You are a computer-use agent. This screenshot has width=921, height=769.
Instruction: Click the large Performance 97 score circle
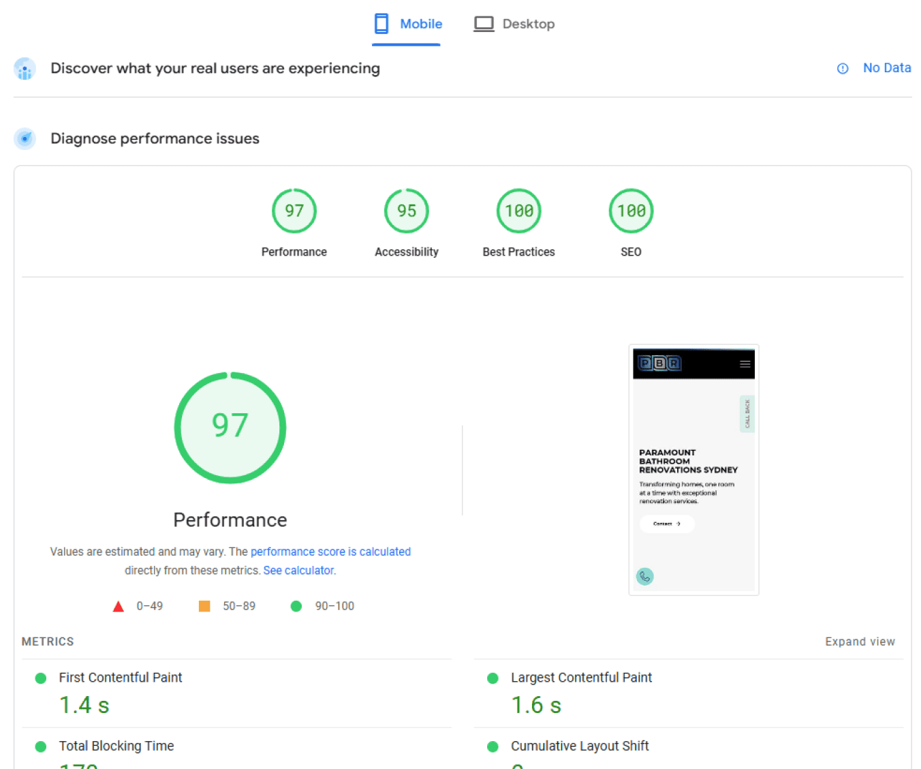coord(230,427)
